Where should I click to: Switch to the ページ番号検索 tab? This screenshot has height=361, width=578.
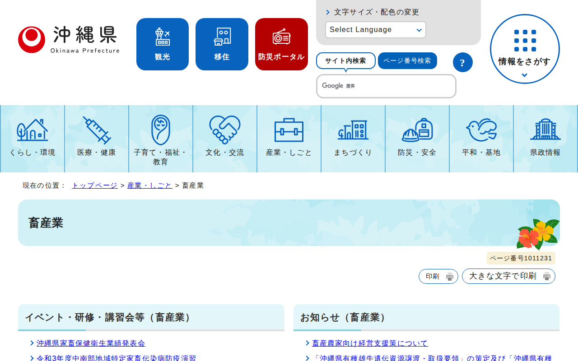point(407,60)
